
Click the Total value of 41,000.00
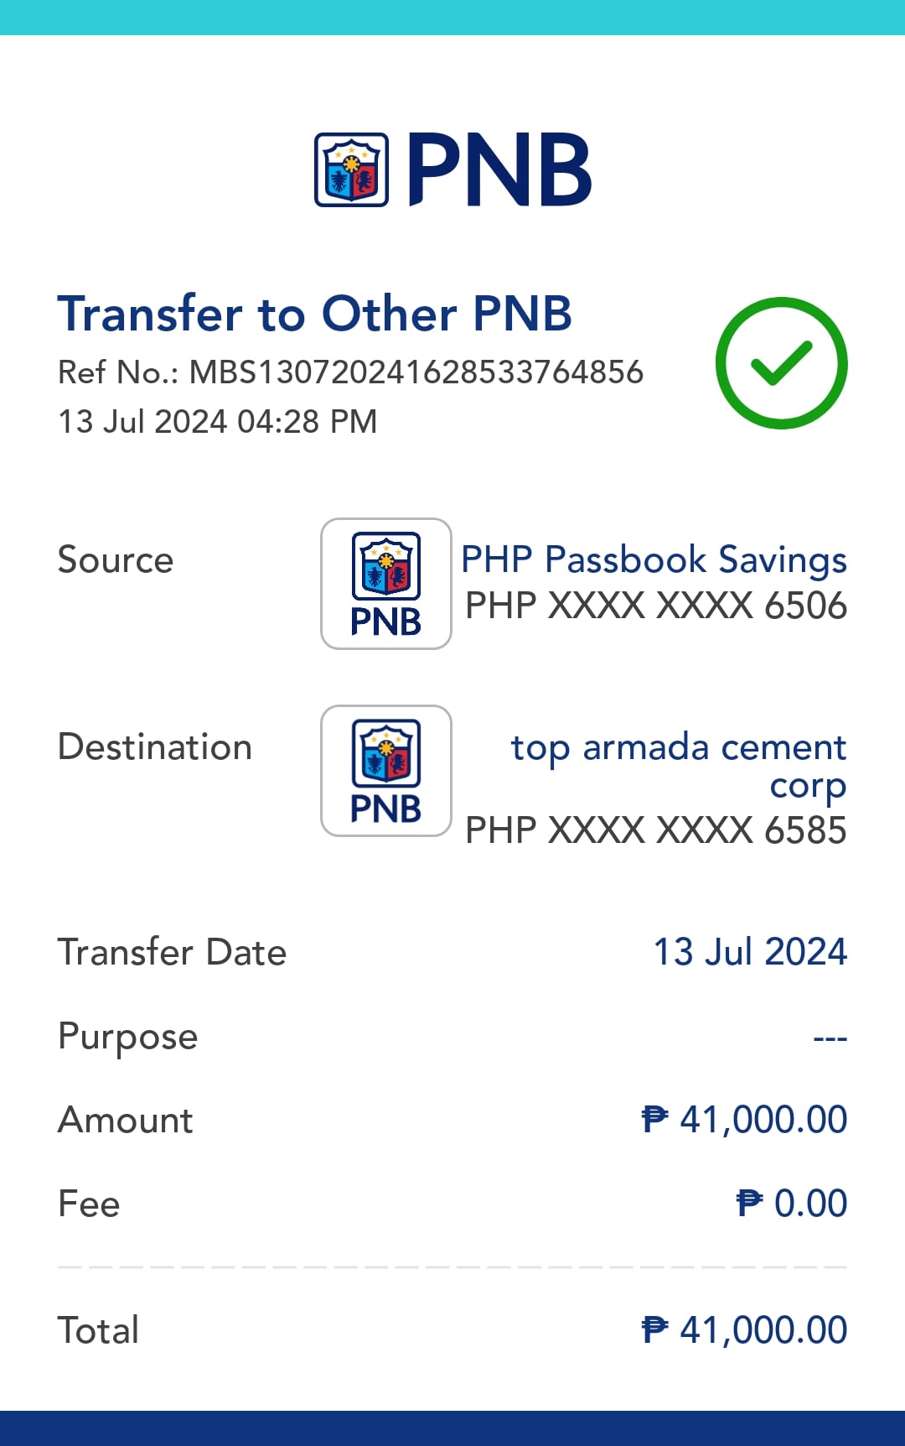[763, 1330]
